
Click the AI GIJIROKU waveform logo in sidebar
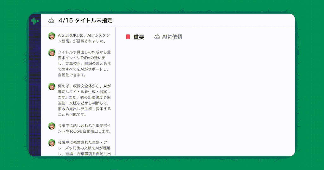click(x=35, y=21)
